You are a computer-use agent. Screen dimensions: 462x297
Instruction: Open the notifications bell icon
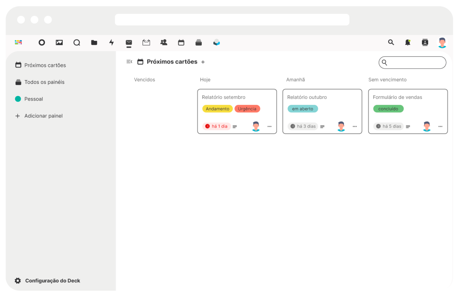pos(408,42)
